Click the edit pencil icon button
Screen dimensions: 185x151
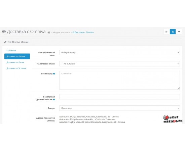pos(166,32)
